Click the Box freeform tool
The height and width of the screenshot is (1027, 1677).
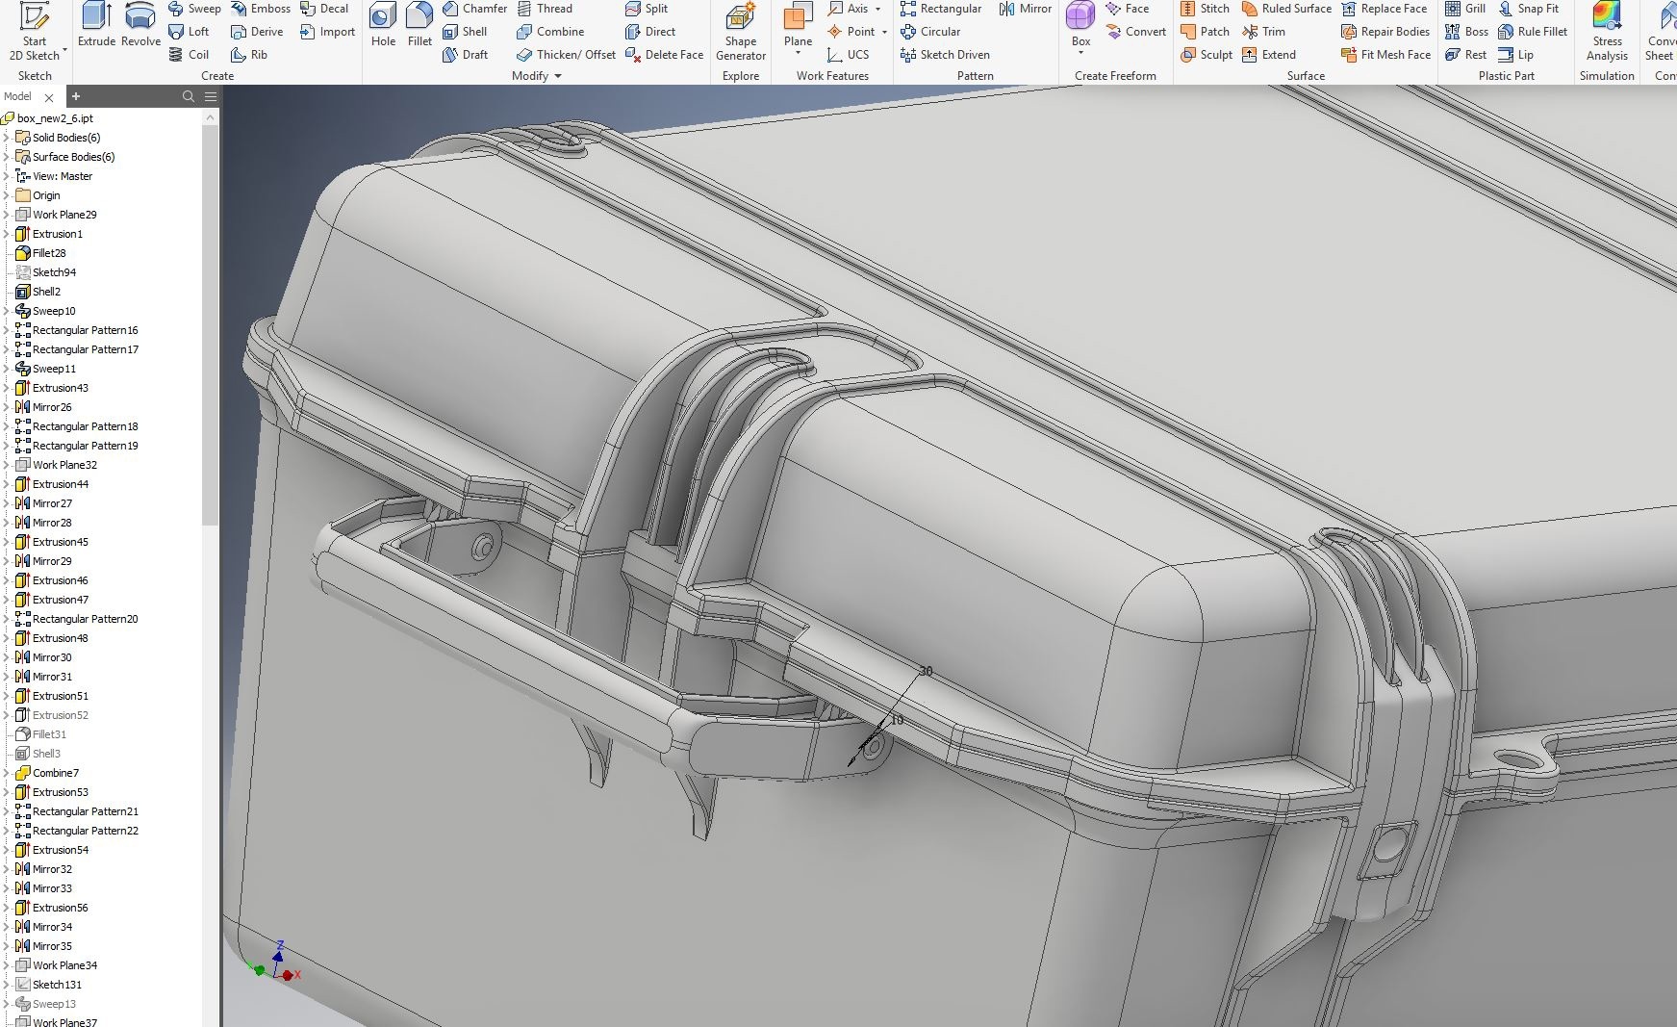[x=1080, y=24]
